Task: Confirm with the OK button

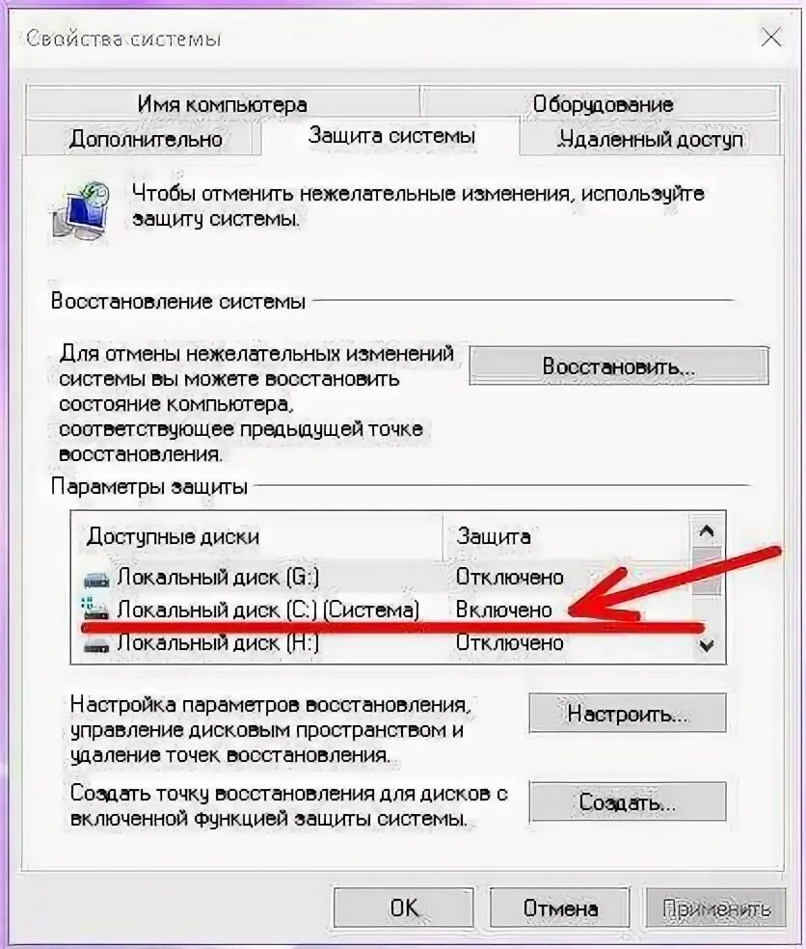Action: [404, 908]
